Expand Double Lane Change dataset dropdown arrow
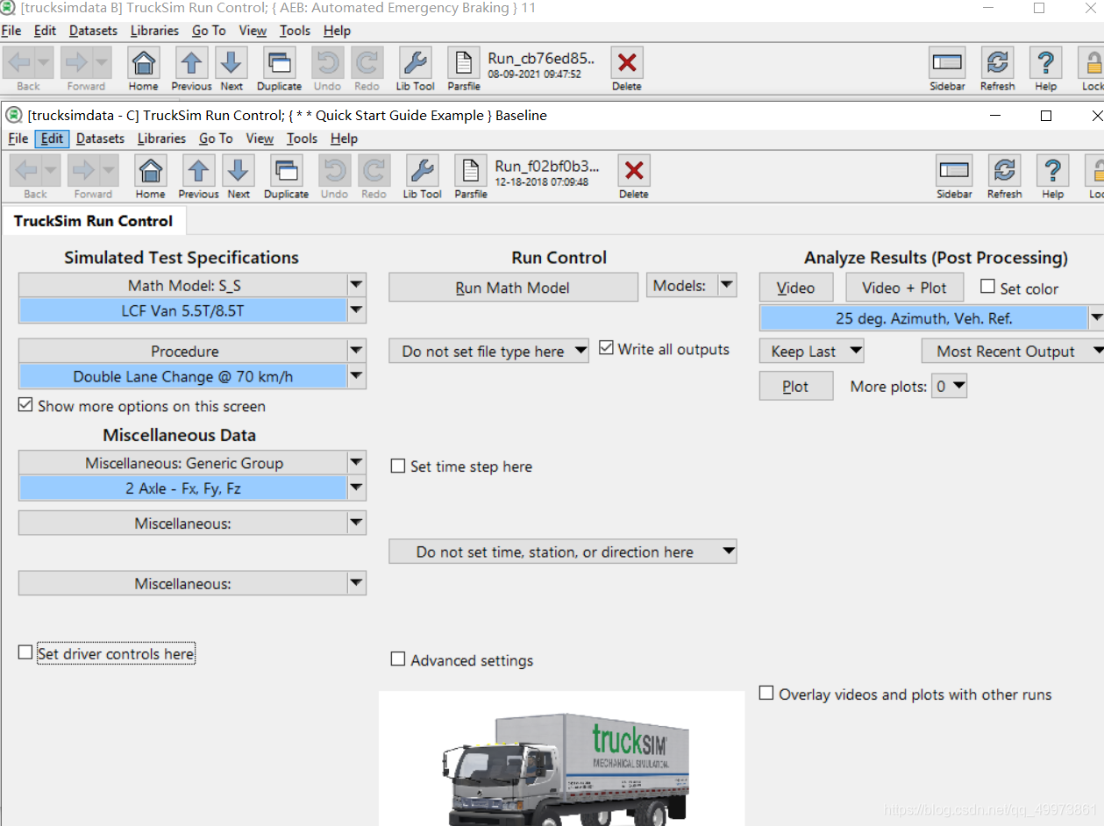The width and height of the screenshot is (1104, 826). pyautogui.click(x=356, y=376)
